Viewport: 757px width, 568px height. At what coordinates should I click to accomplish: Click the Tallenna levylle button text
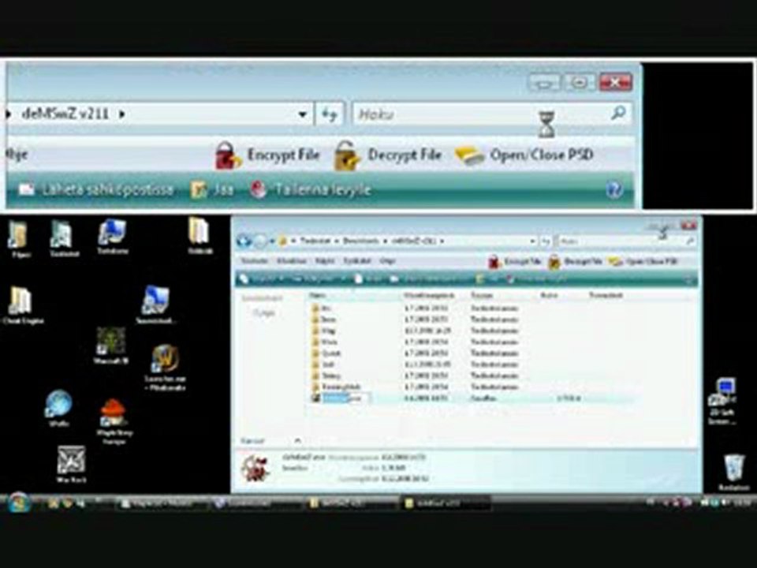pyautogui.click(x=322, y=189)
